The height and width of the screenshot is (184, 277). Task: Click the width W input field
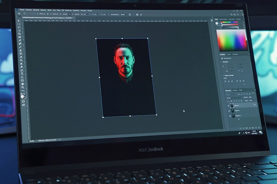65,14
